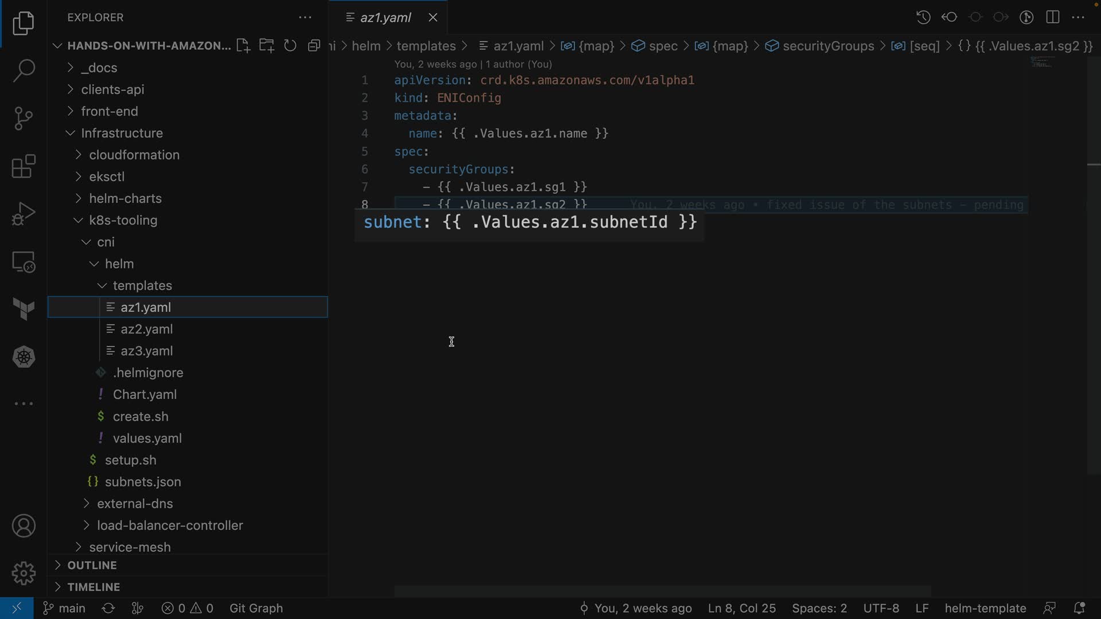Toggle notifications bell in status bar
The image size is (1101, 619).
[x=1079, y=608]
